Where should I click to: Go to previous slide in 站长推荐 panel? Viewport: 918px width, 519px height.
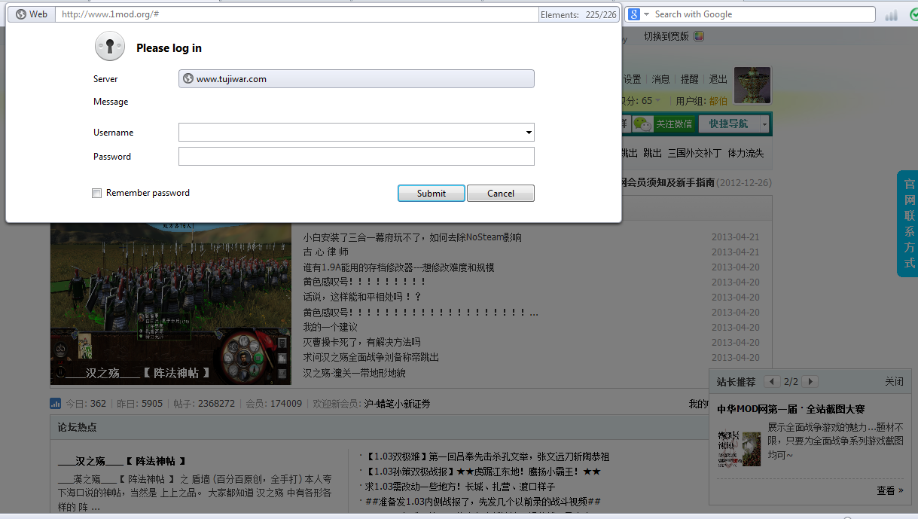(x=771, y=382)
